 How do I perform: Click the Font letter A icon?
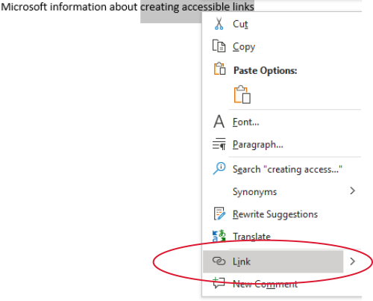pyautogui.click(x=219, y=122)
